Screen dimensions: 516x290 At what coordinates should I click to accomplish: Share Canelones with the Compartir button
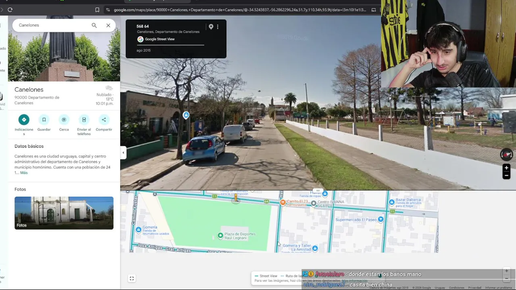point(104,123)
